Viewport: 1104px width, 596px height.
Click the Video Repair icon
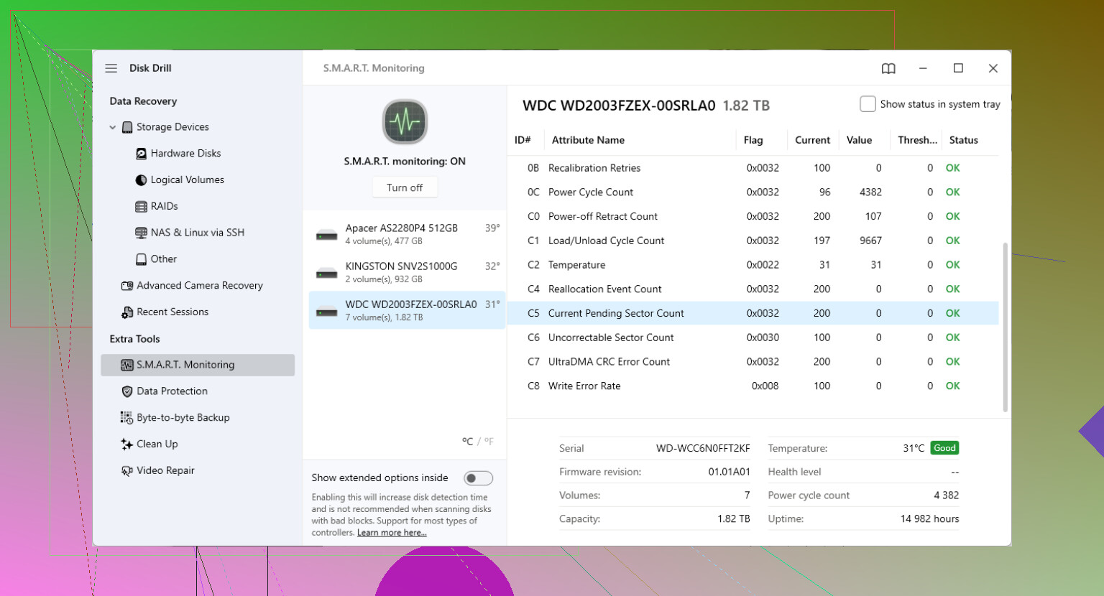[x=127, y=471]
